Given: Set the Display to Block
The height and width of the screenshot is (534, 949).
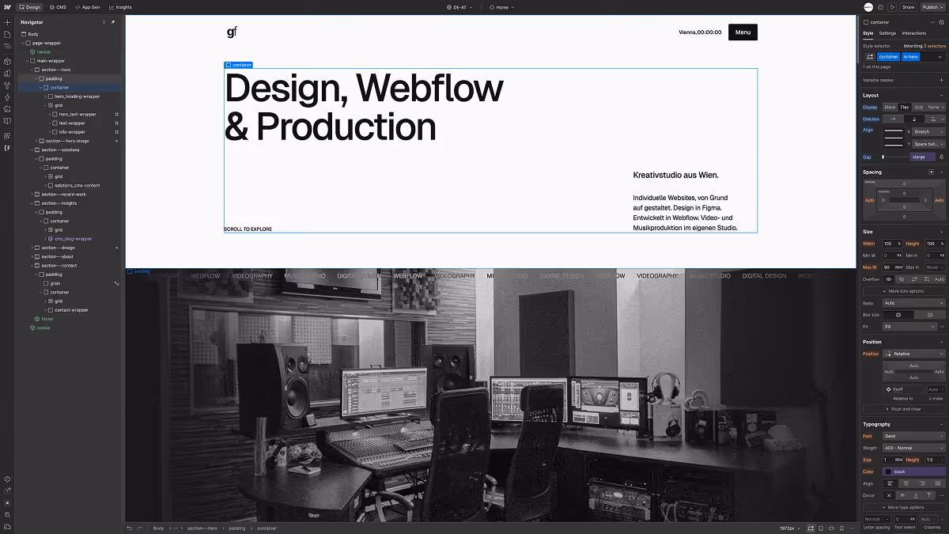Looking at the screenshot, I should 890,107.
